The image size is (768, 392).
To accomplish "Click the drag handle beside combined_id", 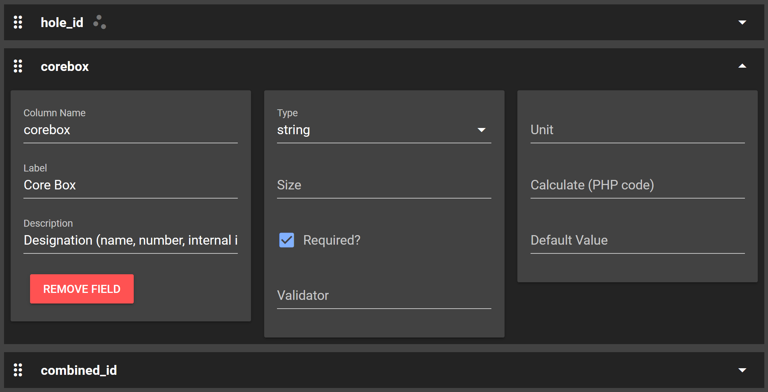I will click(18, 370).
